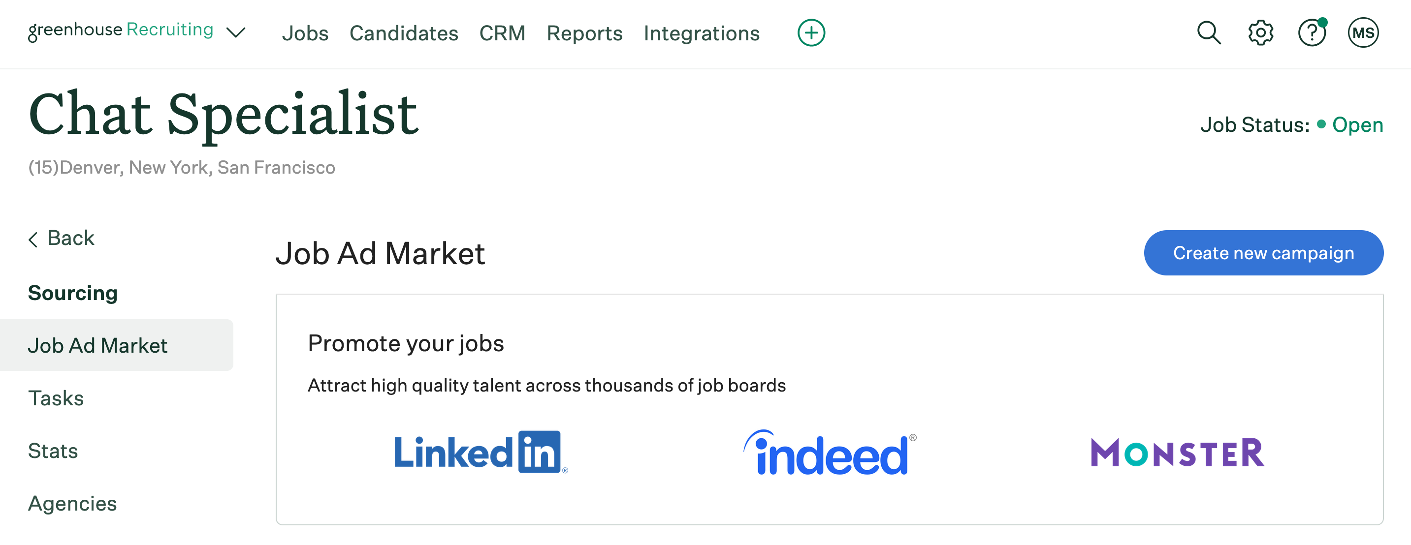Click the Monster logo
Image resolution: width=1411 pixels, height=545 pixels.
[1177, 452]
